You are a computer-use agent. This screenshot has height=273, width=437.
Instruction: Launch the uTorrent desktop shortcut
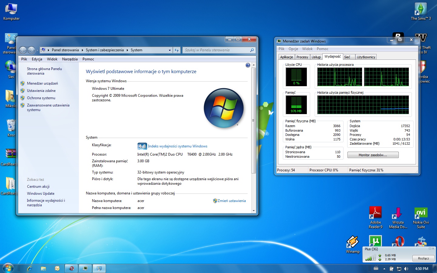coord(375,241)
